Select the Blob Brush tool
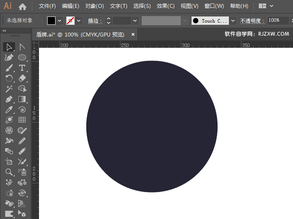The height and width of the screenshot is (219, 293). 22,130
